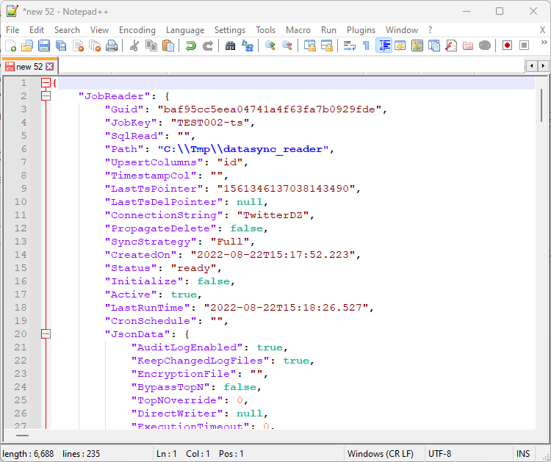Click the Synchronize vertical scrolling icon
Image resolution: width=551 pixels, height=462 pixels.
click(310, 46)
